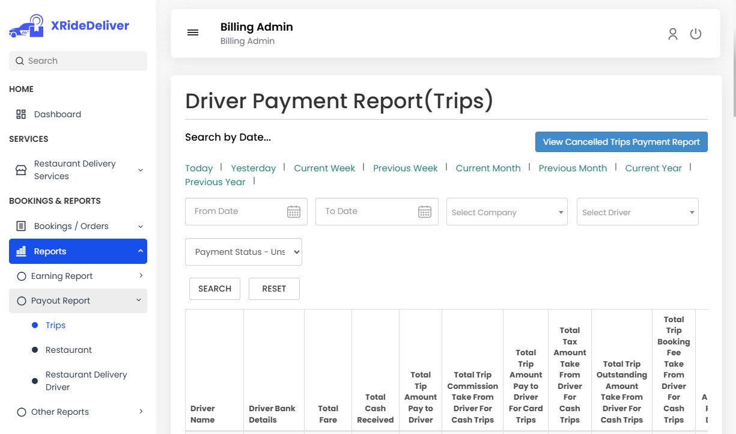Open the Select Company dropdown

506,212
